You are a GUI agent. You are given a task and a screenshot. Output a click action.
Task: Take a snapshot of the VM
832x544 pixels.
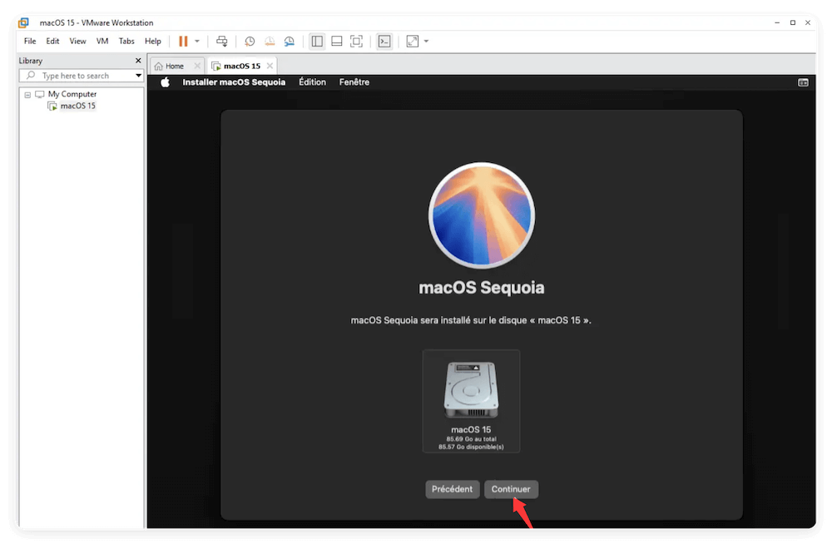click(250, 40)
